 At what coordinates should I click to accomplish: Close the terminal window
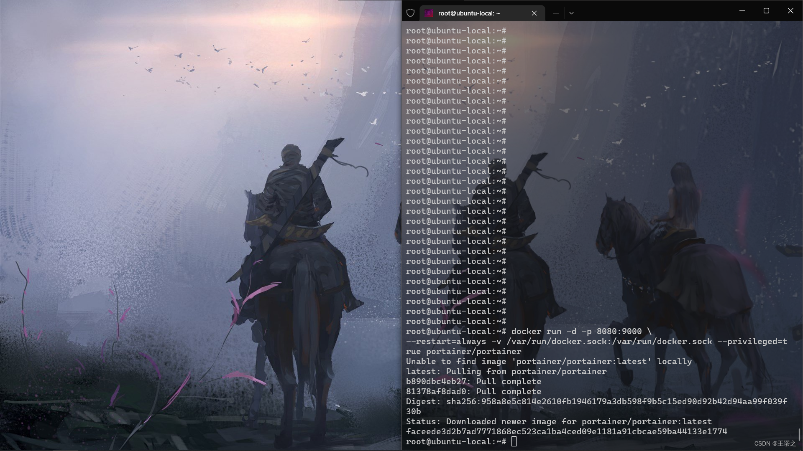point(790,11)
